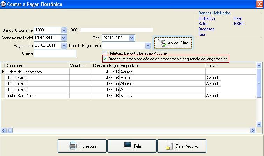This screenshot has height=156, width=264.
Task: Uncheck Ordenar relatório por código do proprietário
Action: point(105,59)
